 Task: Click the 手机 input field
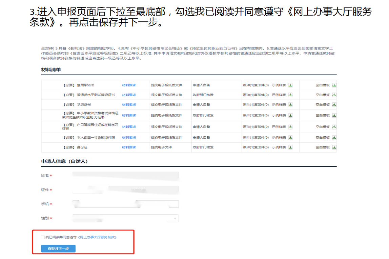(x=125, y=204)
